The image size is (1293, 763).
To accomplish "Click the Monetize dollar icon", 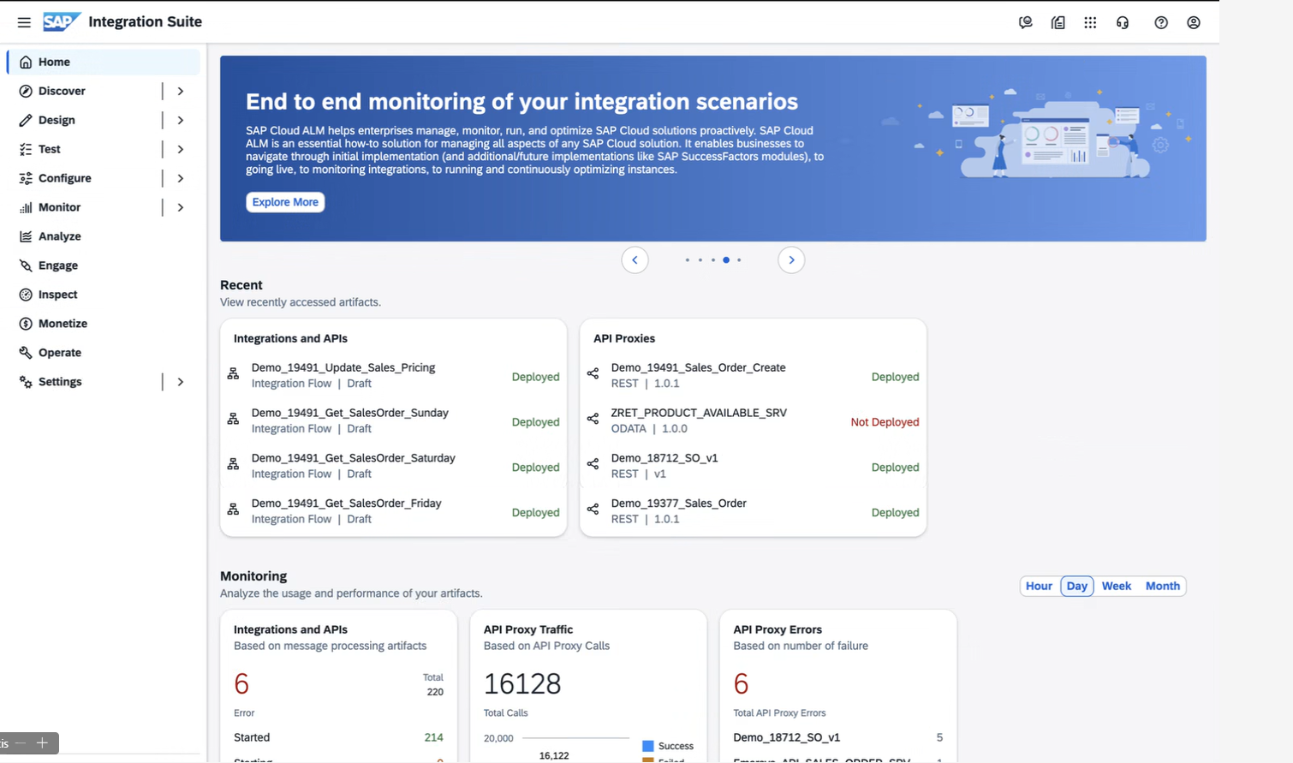I will click(26, 324).
